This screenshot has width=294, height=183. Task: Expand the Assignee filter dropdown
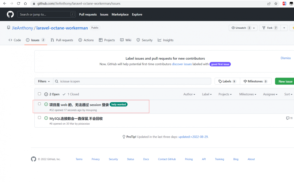coord(270,94)
